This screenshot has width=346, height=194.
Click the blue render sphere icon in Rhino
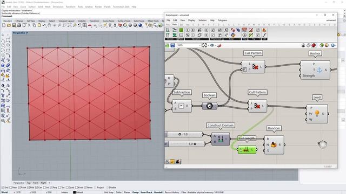tap(141, 25)
